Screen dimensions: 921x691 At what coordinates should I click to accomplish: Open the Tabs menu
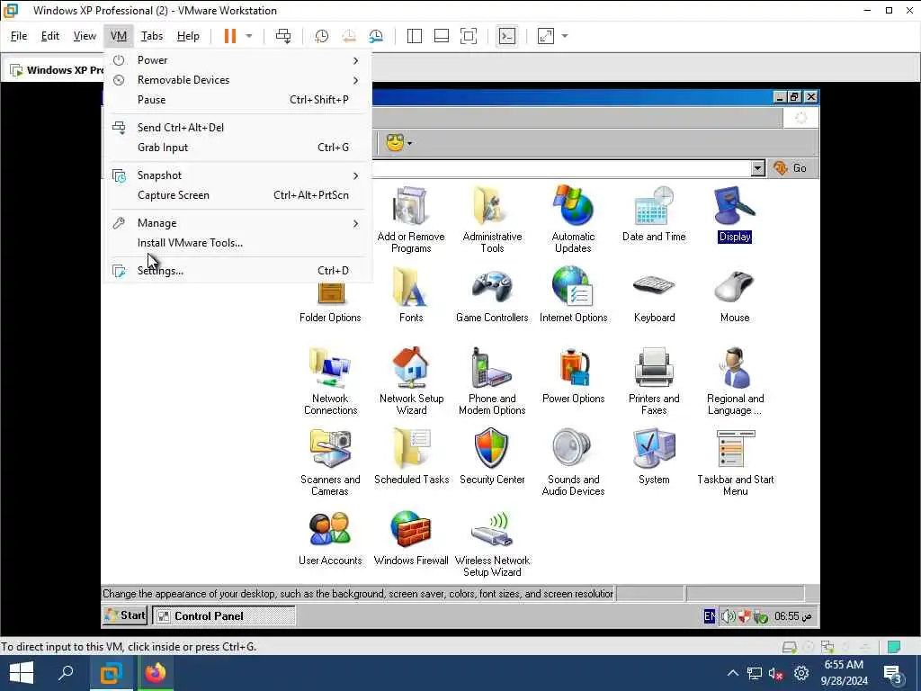click(x=151, y=36)
